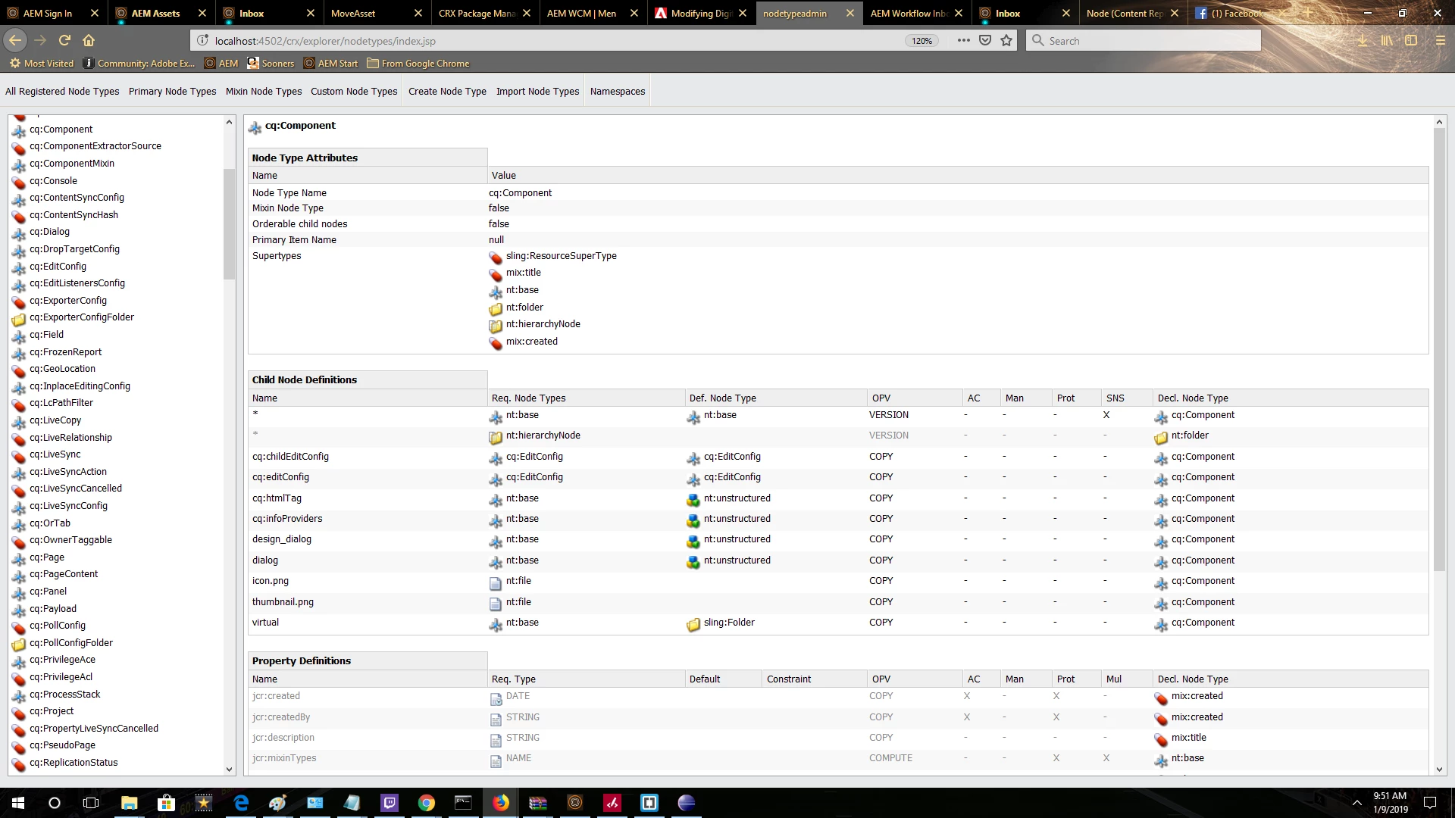This screenshot has width=1455, height=818.
Task: Switch to the Namespaces tab
Action: [x=617, y=91]
